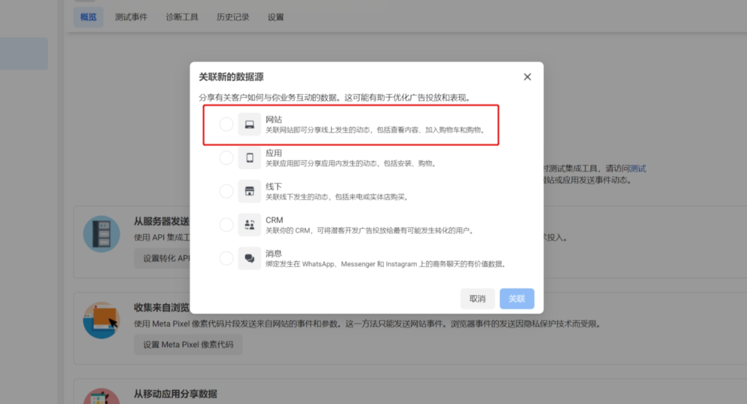Open the 历史记录 tab

233,18
